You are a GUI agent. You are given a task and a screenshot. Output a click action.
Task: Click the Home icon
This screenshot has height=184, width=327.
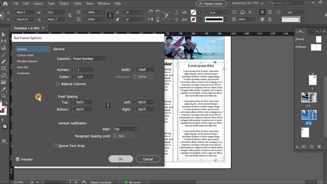pyautogui.click(x=5, y=4)
